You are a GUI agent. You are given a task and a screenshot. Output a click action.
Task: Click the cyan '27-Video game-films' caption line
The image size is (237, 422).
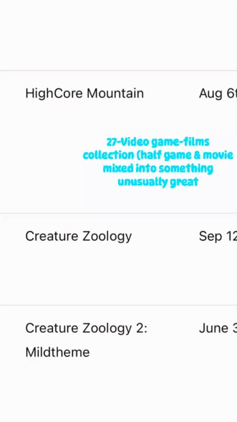(x=158, y=142)
